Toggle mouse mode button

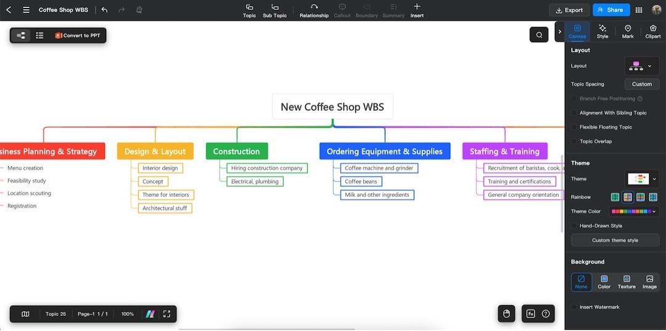[x=506, y=314]
